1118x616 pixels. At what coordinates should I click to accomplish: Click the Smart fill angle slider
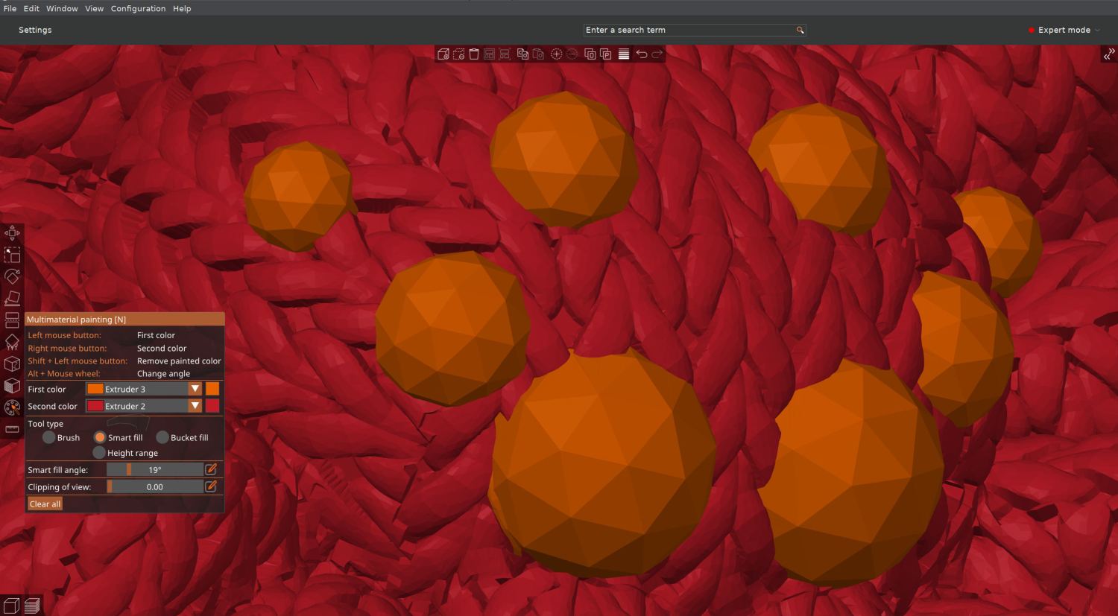(x=155, y=469)
